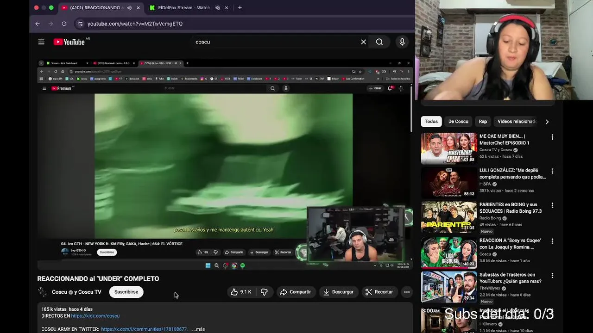
Task: Open PARIENTES en BOING video thumbnail
Action: (x=448, y=217)
